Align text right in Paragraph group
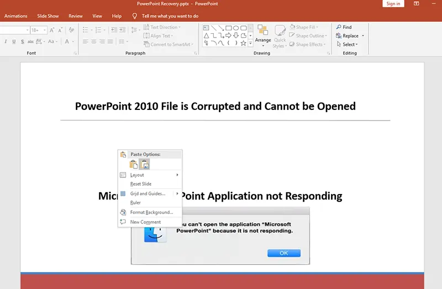The height and width of the screenshot is (289, 442). 102,42
